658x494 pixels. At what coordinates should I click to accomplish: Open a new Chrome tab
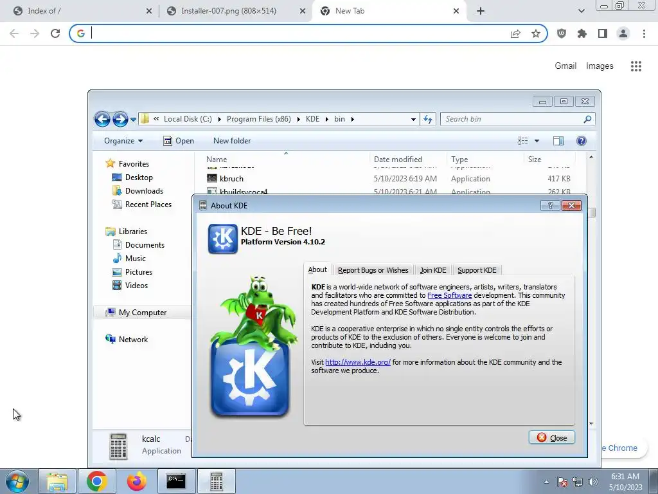pos(481,11)
